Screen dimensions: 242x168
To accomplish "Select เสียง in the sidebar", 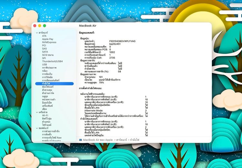I will 45,109.
